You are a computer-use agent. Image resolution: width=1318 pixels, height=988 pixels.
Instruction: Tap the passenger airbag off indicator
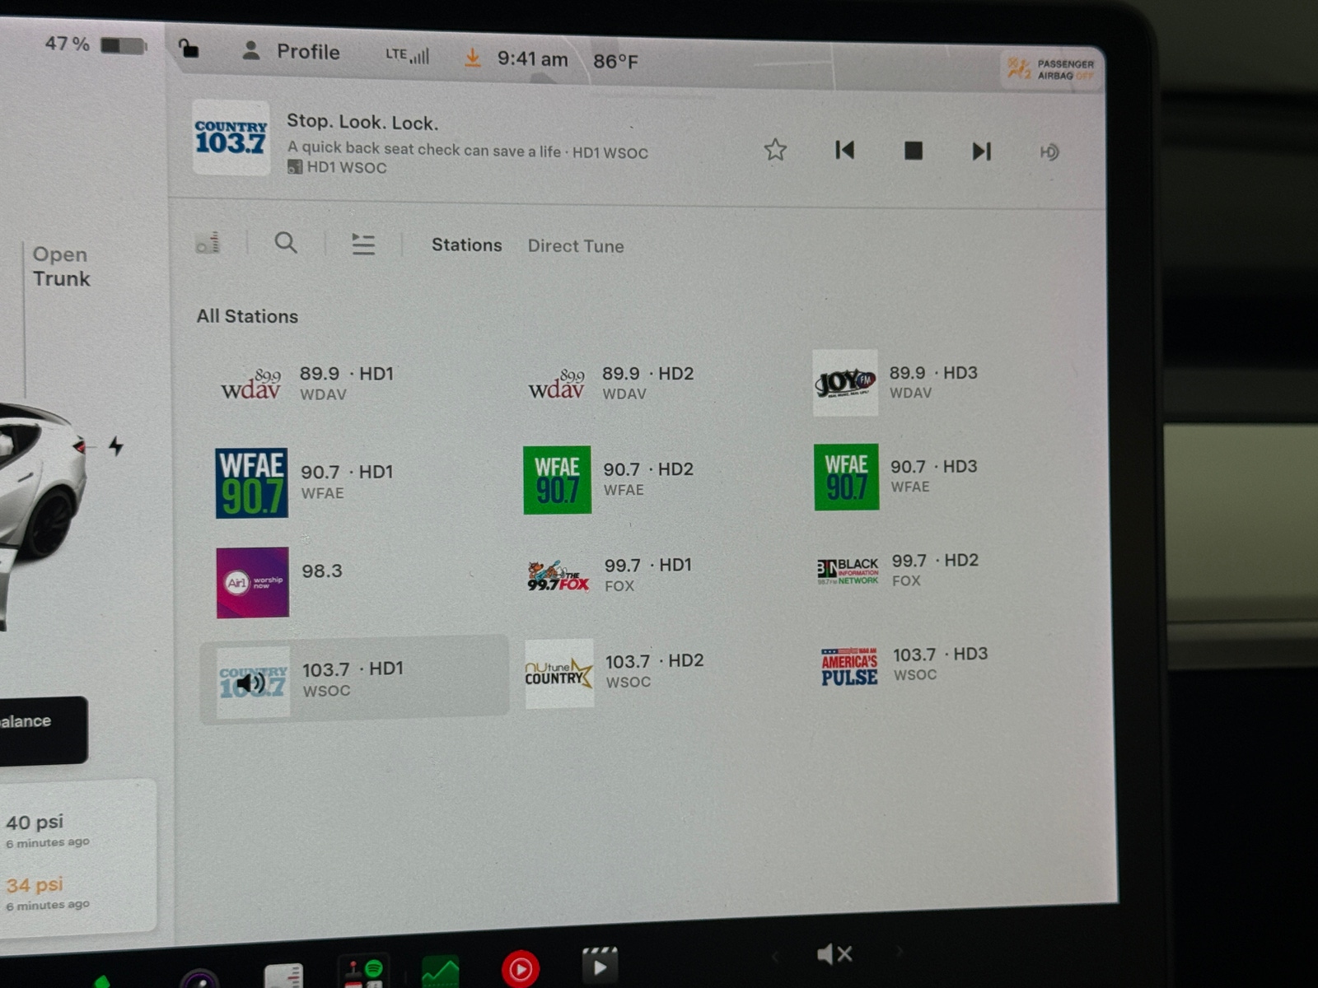[1050, 69]
